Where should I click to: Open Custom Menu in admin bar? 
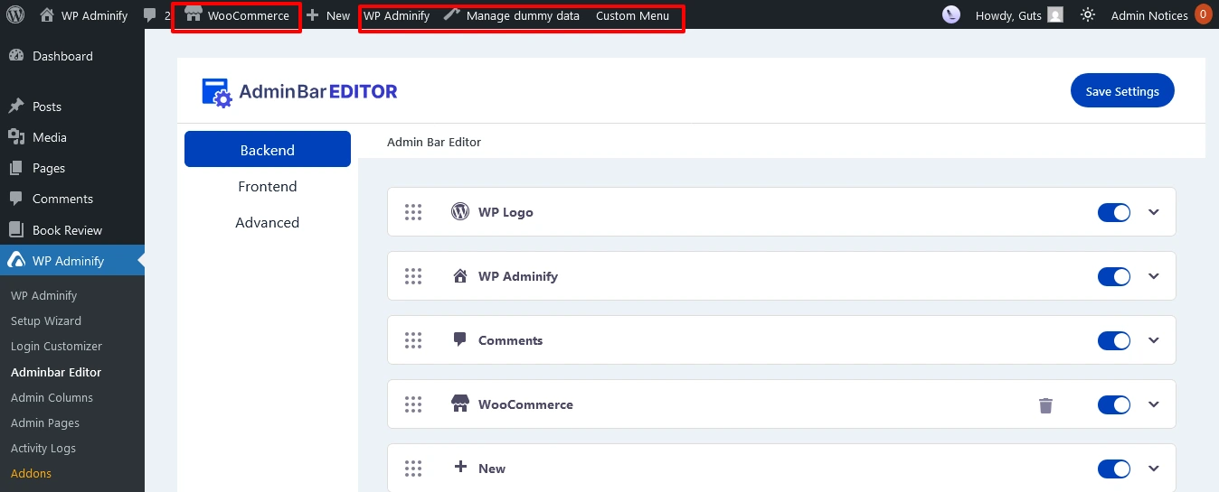pos(633,15)
